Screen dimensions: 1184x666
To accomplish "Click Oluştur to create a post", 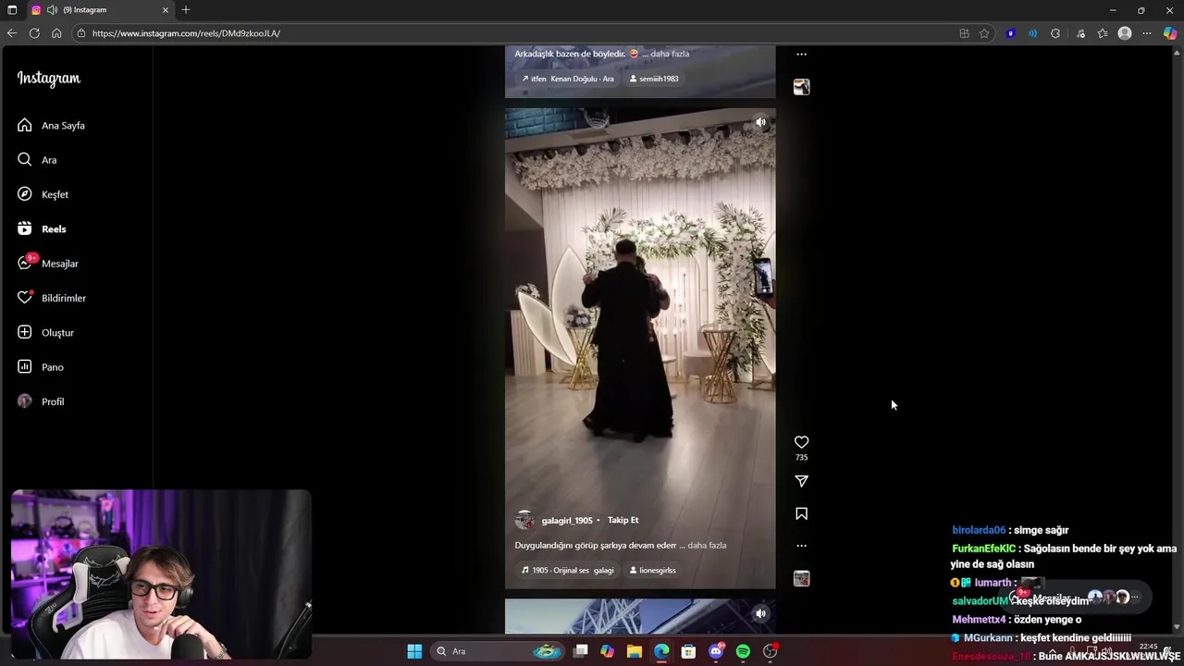I will coord(46,332).
